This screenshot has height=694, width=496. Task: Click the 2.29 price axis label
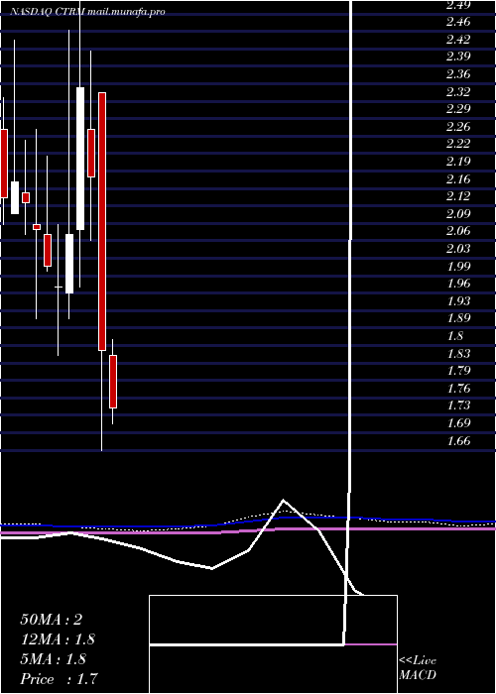(x=458, y=109)
